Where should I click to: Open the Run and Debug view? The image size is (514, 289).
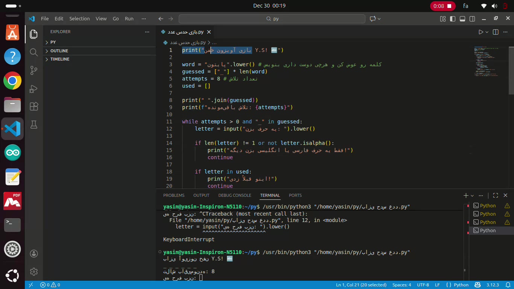(x=34, y=88)
